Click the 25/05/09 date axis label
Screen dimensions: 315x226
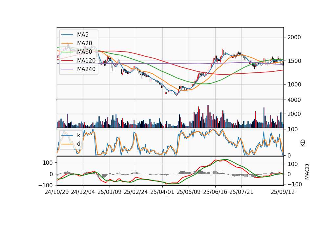189,192
